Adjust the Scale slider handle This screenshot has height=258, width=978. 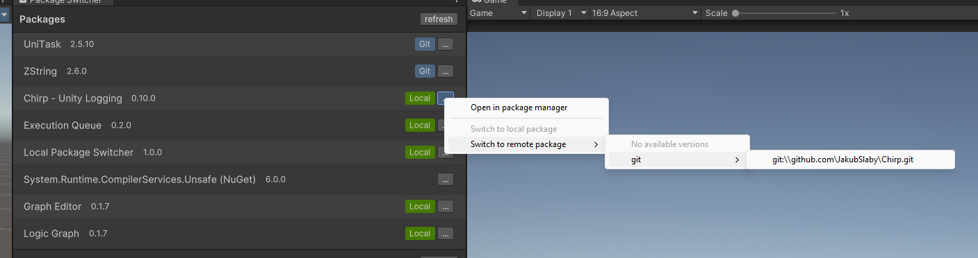pos(735,13)
